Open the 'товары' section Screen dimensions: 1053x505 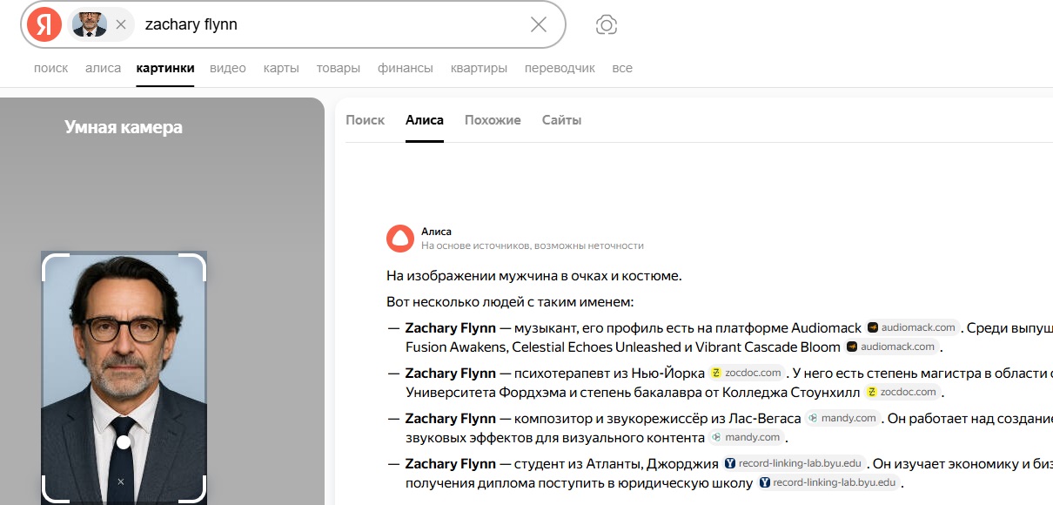(339, 68)
